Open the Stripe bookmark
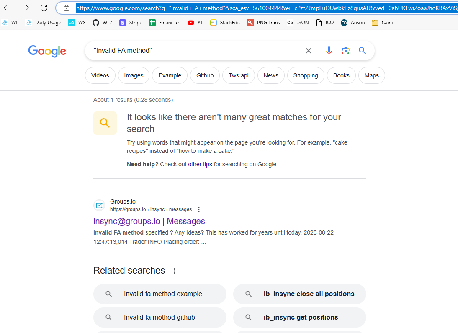Screen dimensions: 458x333 (x=131, y=23)
